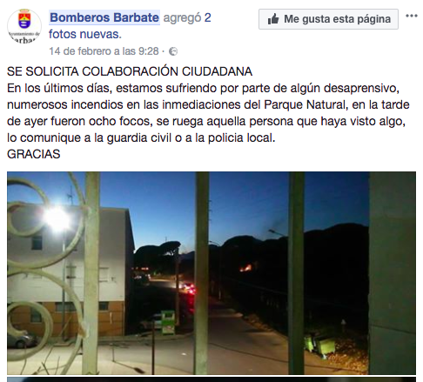Click the red car taillights in the photo
This screenshot has height=382, width=423.
pos(188,288)
